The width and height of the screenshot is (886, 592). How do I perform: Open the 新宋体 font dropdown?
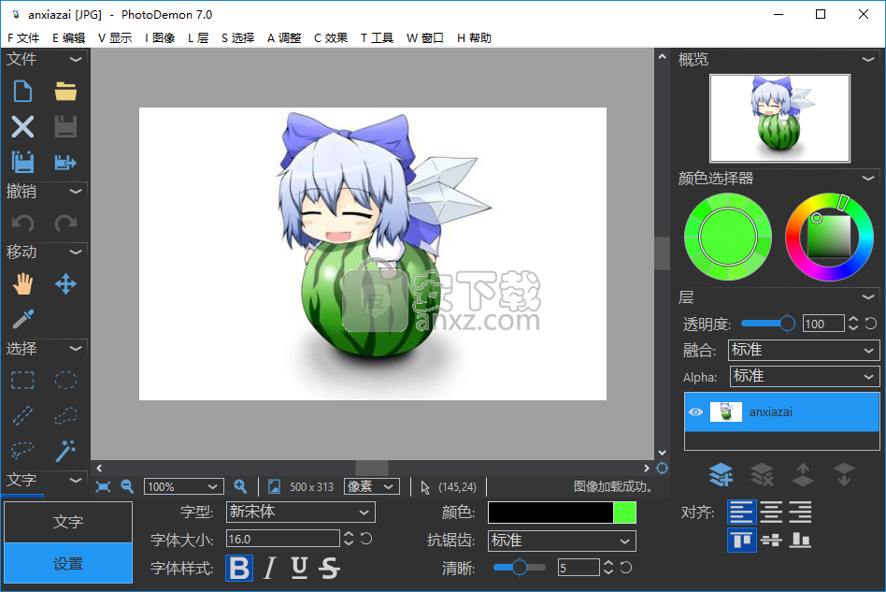click(x=300, y=513)
